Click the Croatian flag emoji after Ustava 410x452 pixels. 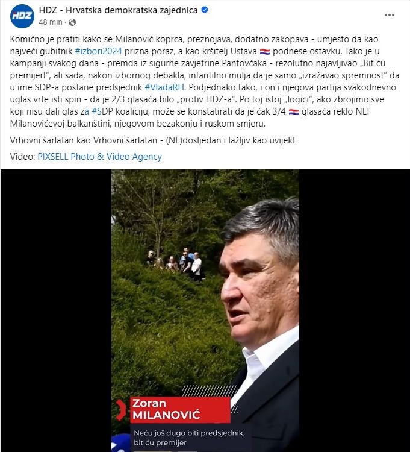click(264, 52)
